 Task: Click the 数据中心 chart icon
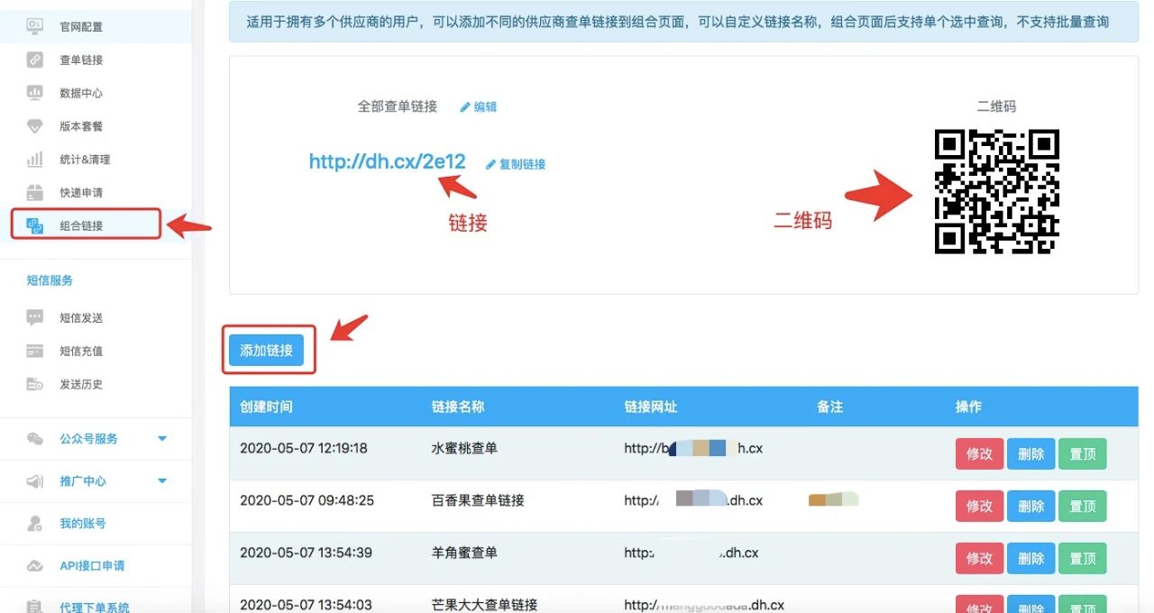point(34,93)
